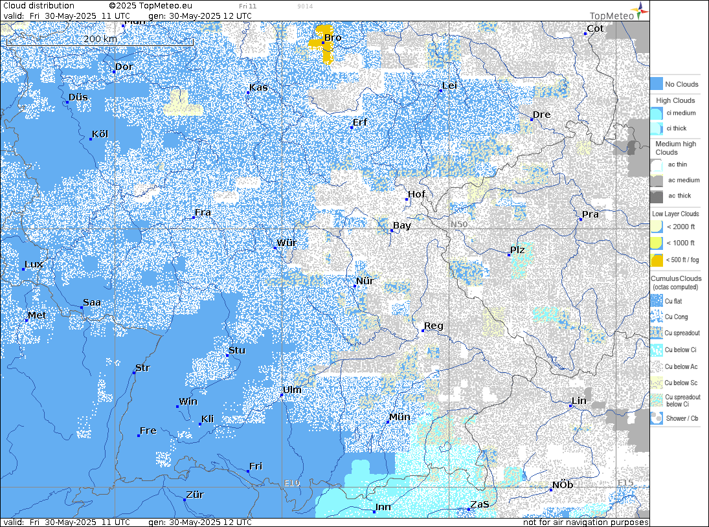709x527 pixels.
Task: Click the Zür city marker
Action: [x=185, y=500]
